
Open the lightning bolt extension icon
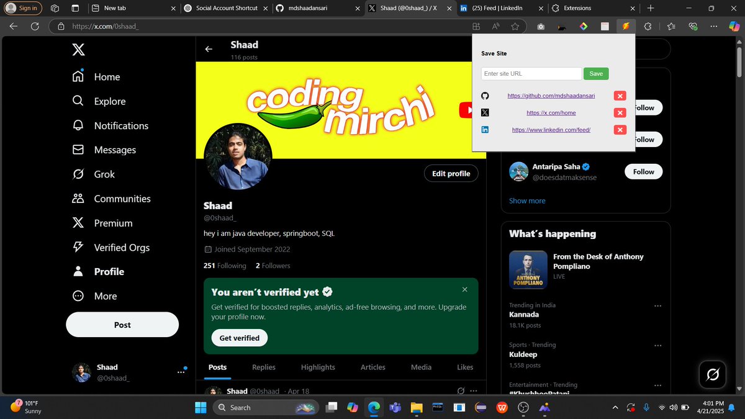tap(626, 26)
